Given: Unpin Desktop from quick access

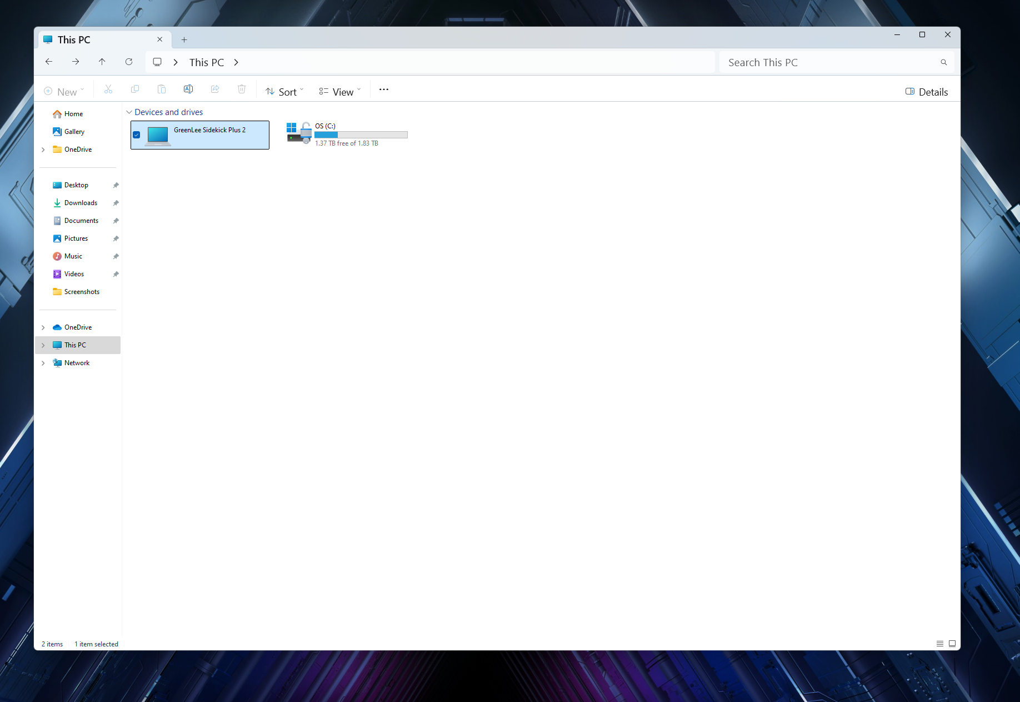Looking at the screenshot, I should (116, 185).
